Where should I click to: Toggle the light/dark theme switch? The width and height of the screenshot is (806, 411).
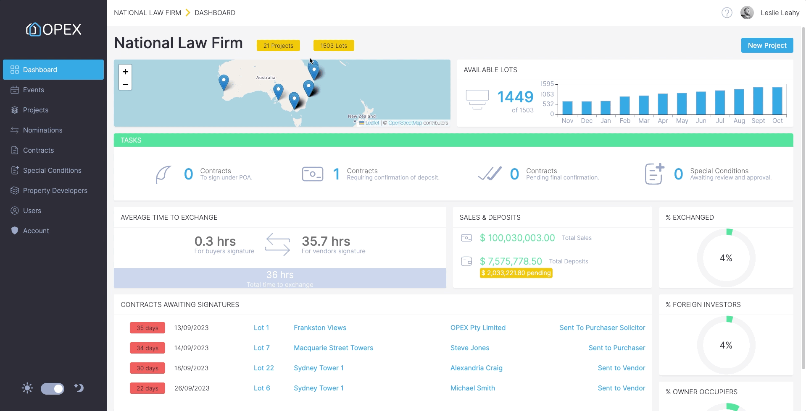53,389
